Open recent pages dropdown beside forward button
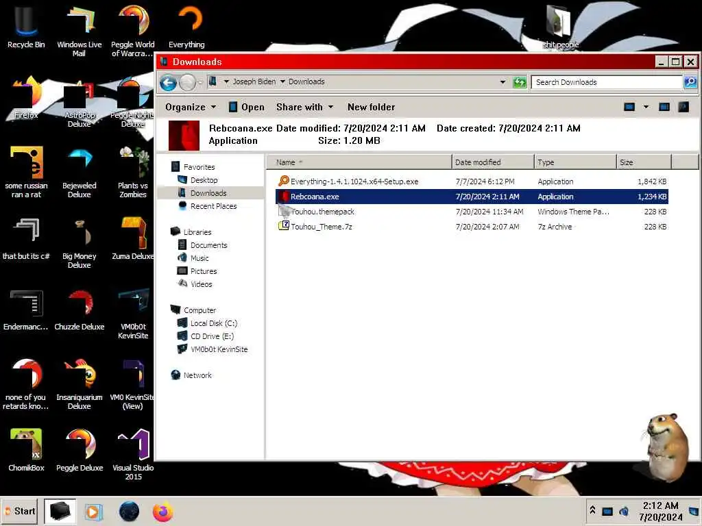The height and width of the screenshot is (526, 702). pos(200,82)
